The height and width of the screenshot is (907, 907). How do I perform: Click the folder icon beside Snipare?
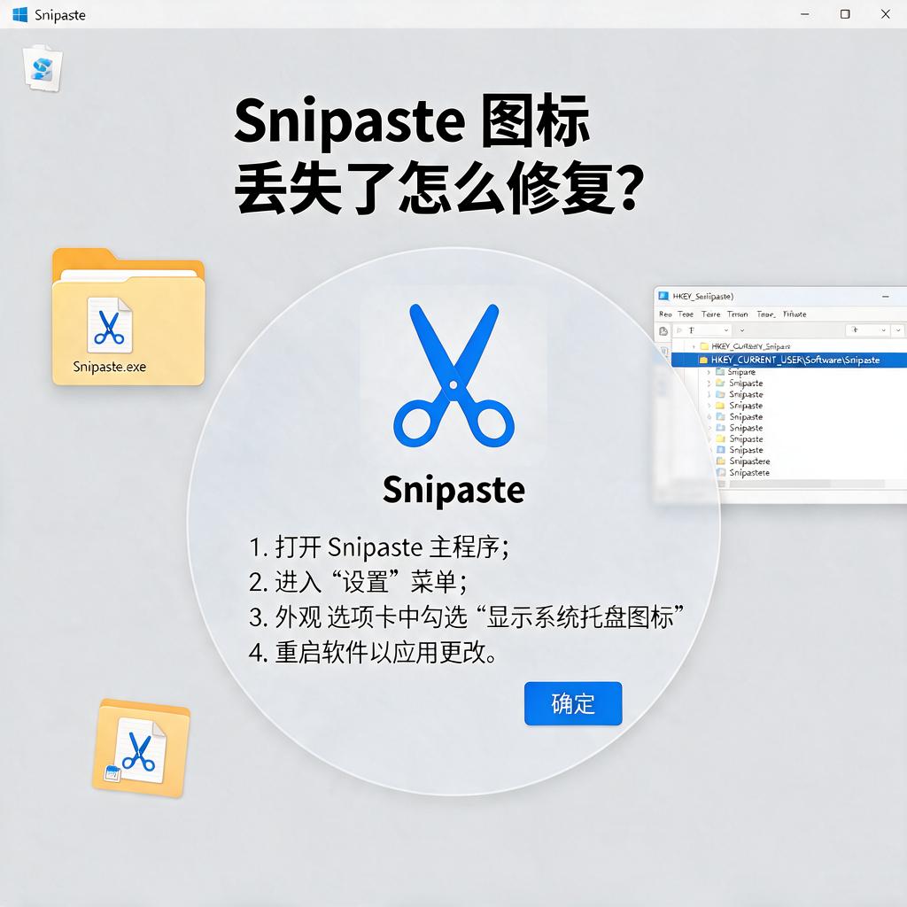point(720,372)
